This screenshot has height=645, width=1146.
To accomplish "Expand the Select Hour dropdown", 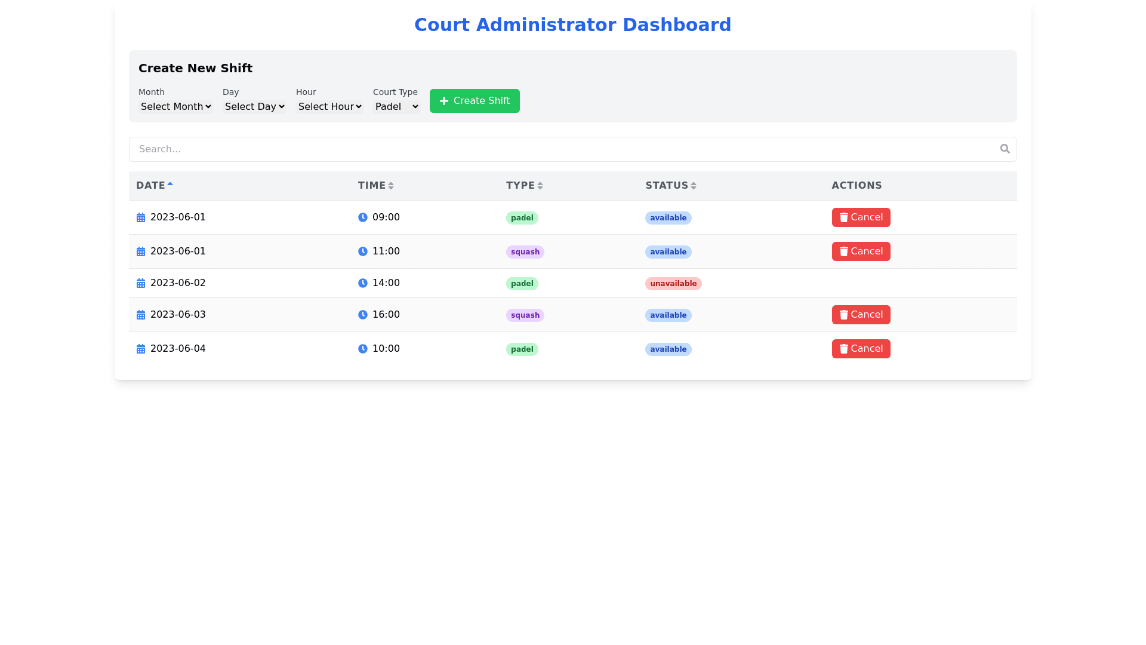I will point(329,106).
